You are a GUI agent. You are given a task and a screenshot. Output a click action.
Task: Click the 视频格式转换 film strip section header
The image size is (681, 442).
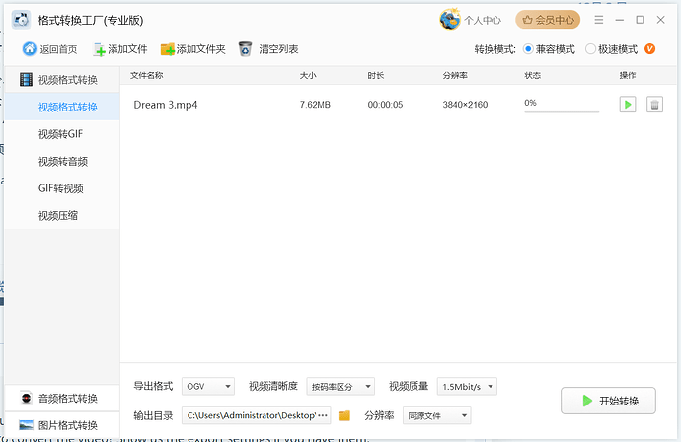(x=62, y=80)
